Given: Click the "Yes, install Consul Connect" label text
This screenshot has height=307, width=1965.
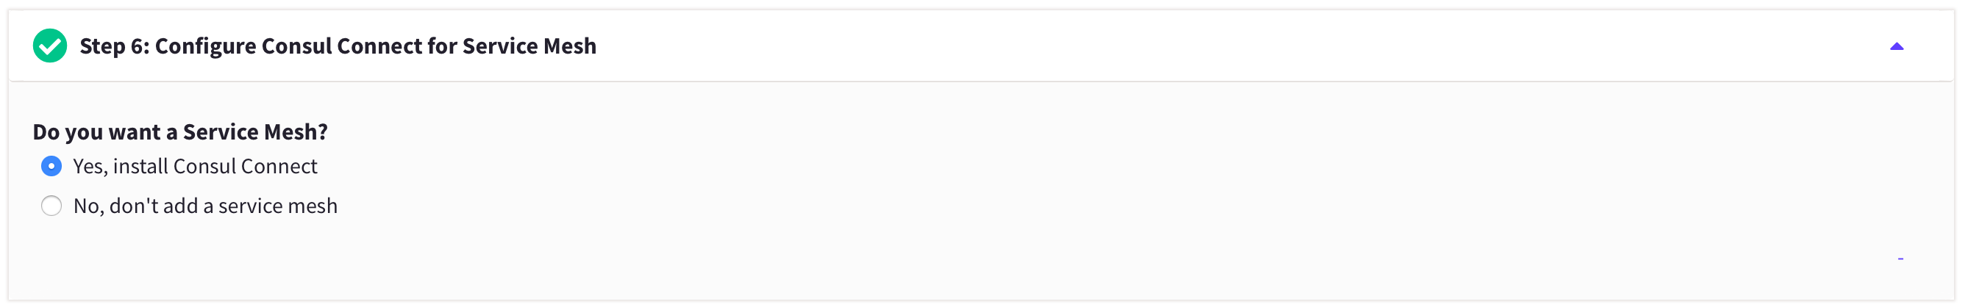Looking at the screenshot, I should (x=195, y=166).
